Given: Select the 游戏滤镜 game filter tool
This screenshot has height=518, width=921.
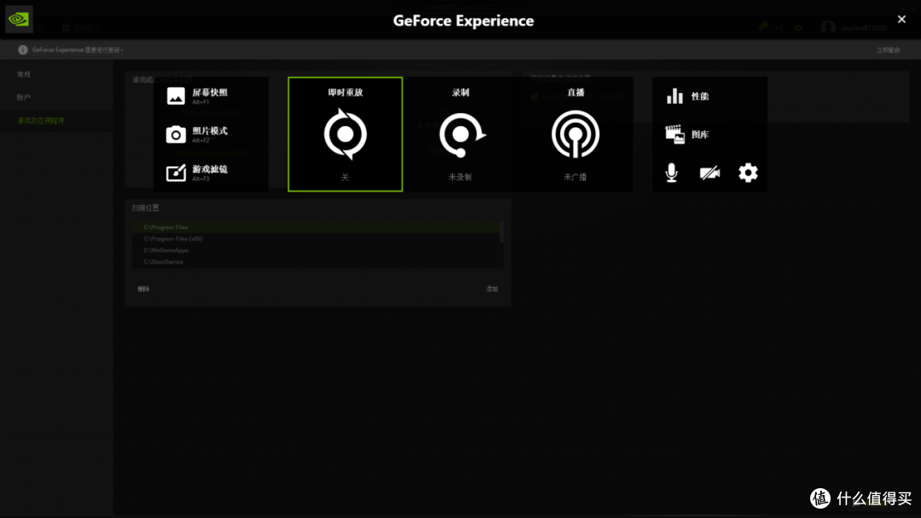Looking at the screenshot, I should tap(174, 171).
